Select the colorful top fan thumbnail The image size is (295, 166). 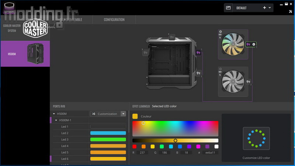(x=233, y=44)
